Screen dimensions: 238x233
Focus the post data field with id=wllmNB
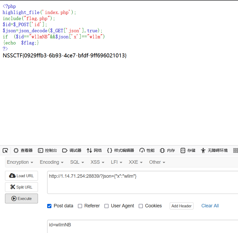coord(143,226)
